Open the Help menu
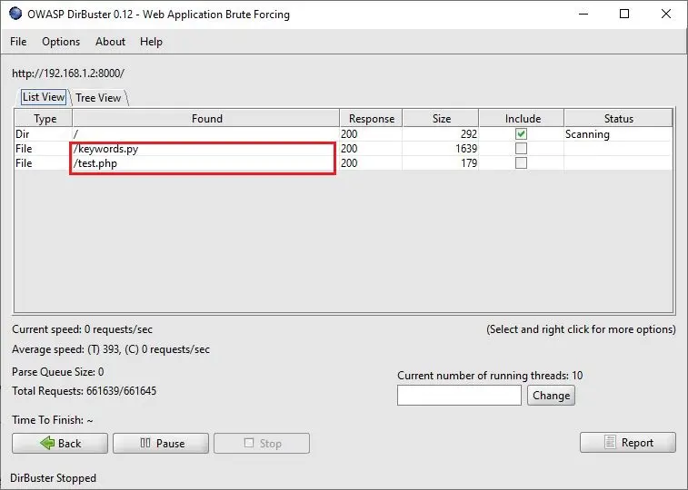This screenshot has height=490, width=688. coord(151,42)
